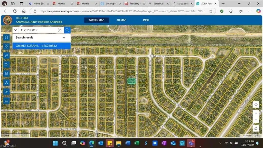Viewport: 263px width, 148px height.
Task: Return map to default home extent
Action: 256,128
